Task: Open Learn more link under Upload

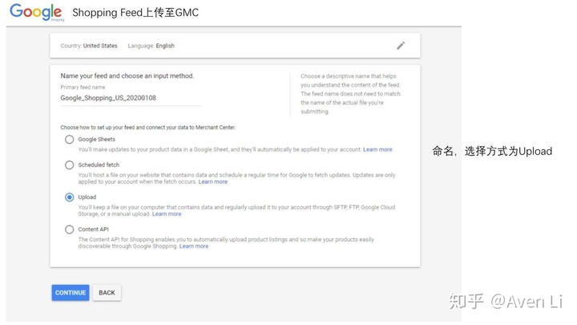Action: tap(167, 213)
